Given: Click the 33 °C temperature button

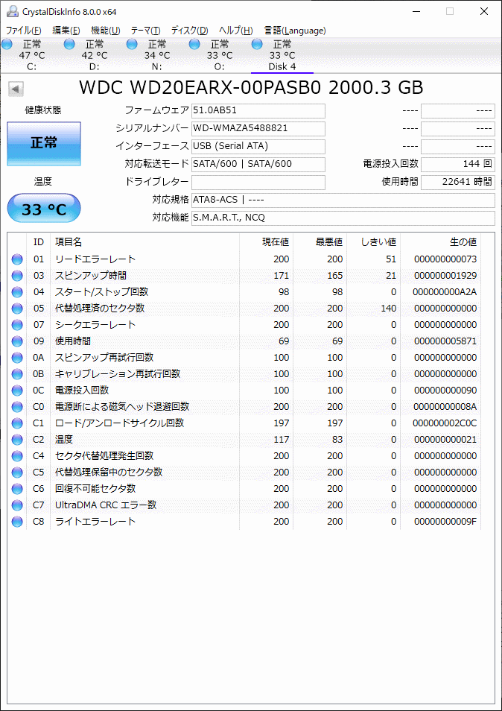Looking at the screenshot, I should coord(44,209).
